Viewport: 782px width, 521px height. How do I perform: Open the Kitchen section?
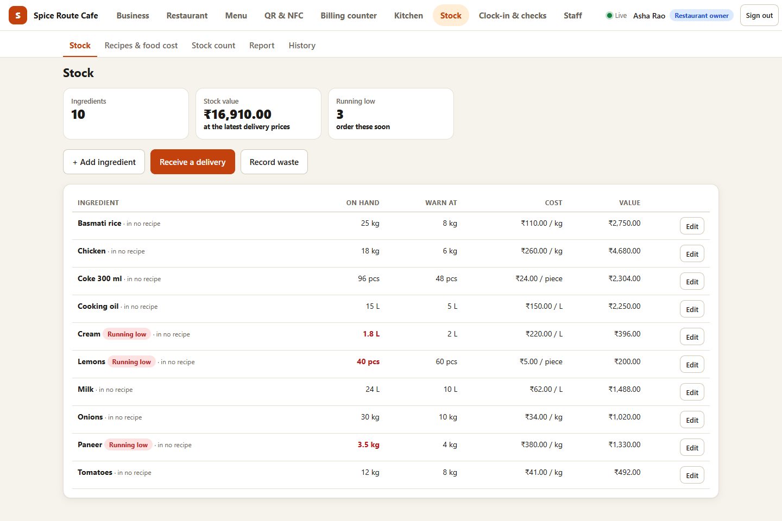point(408,16)
